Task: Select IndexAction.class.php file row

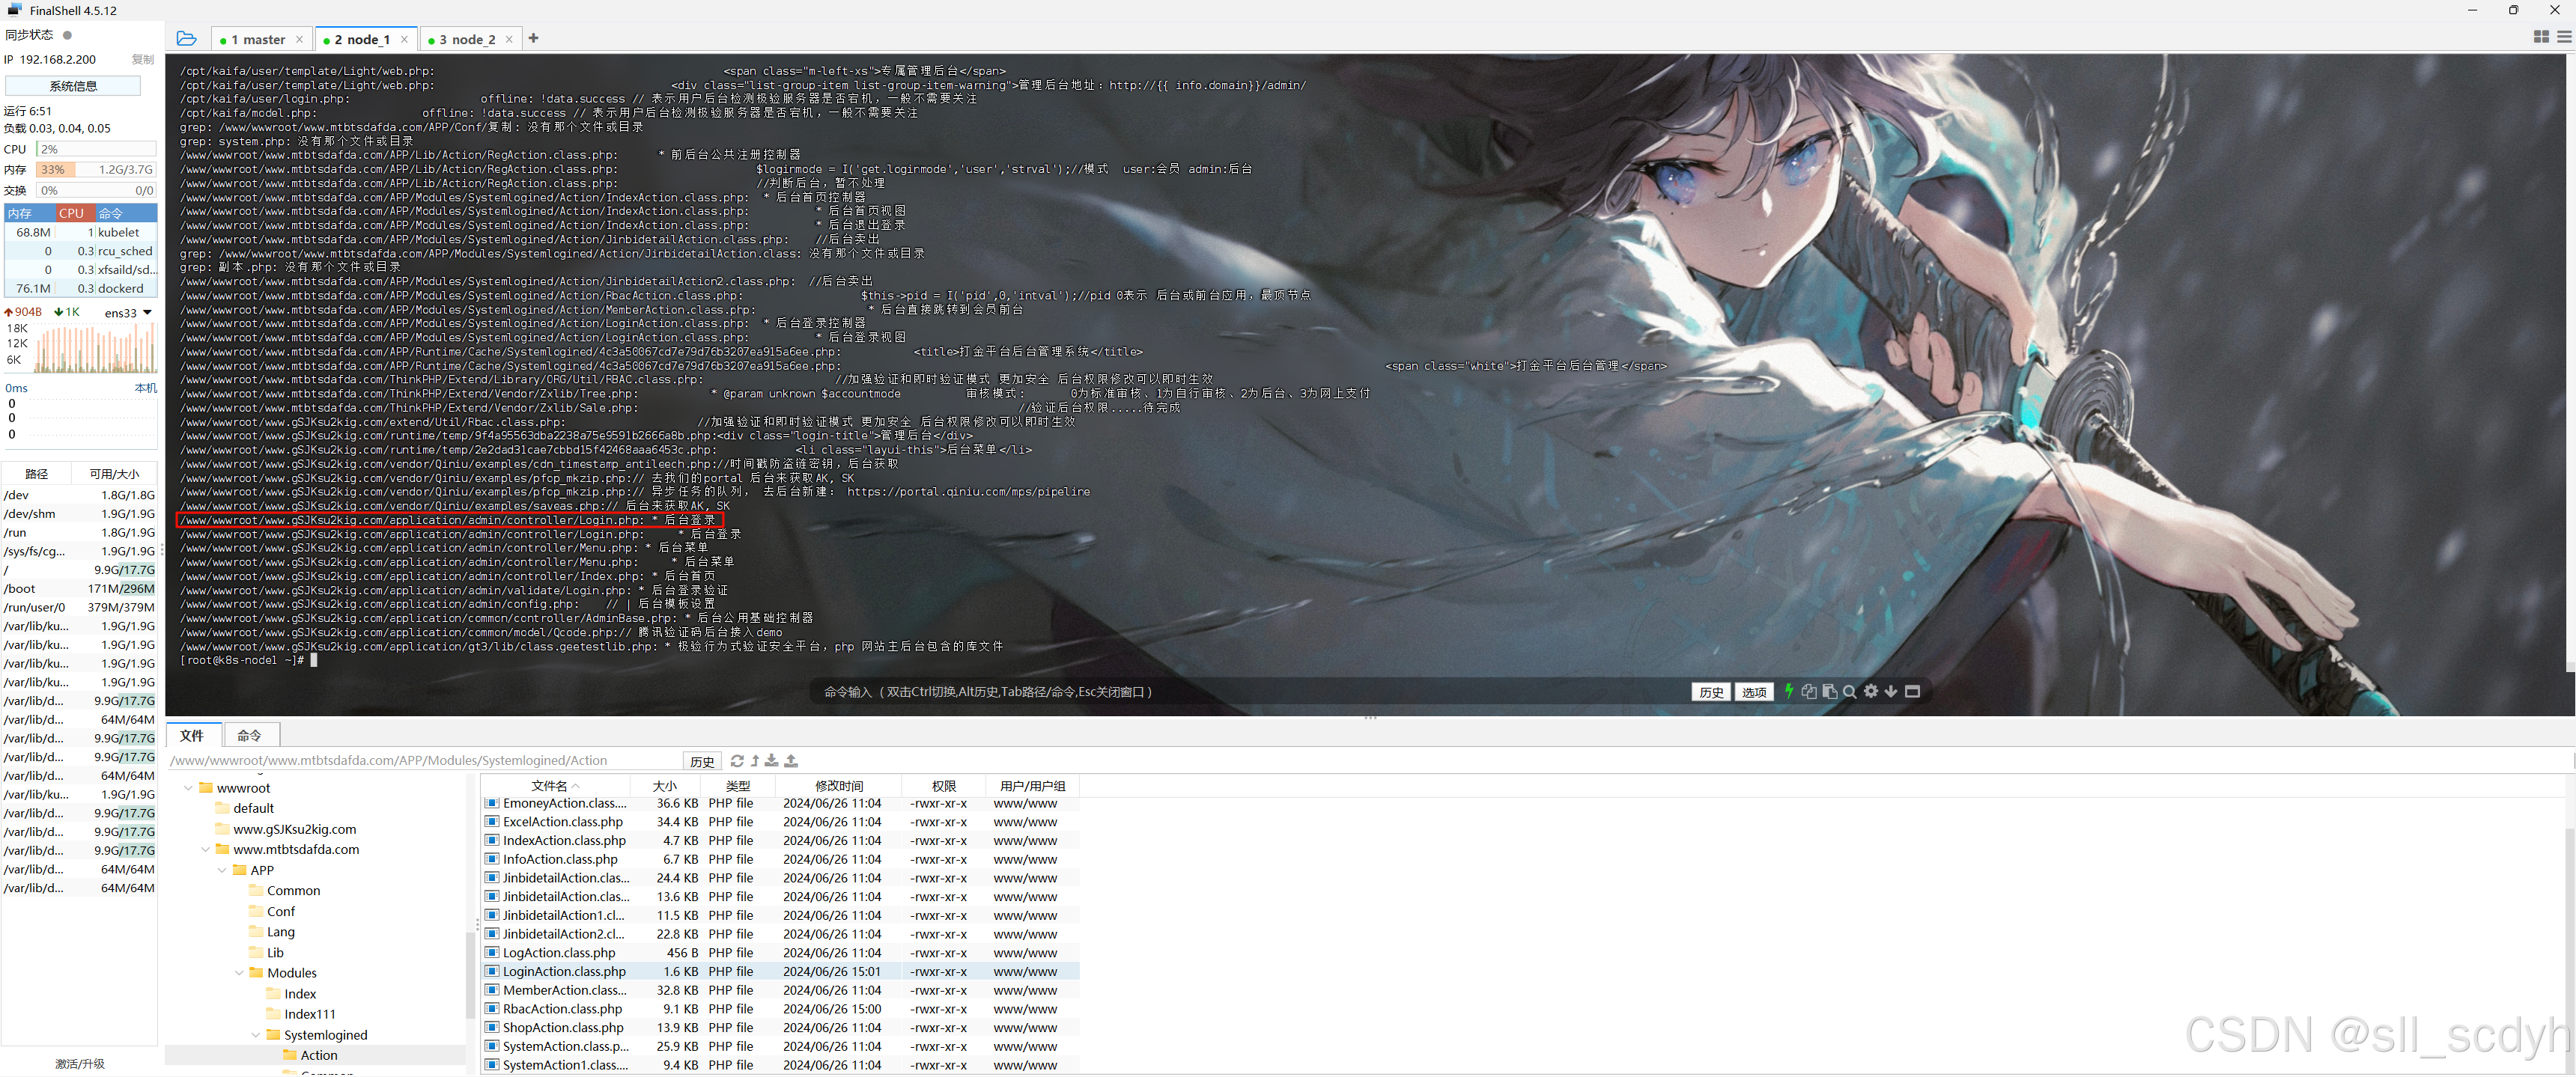Action: pyautogui.click(x=780, y=841)
